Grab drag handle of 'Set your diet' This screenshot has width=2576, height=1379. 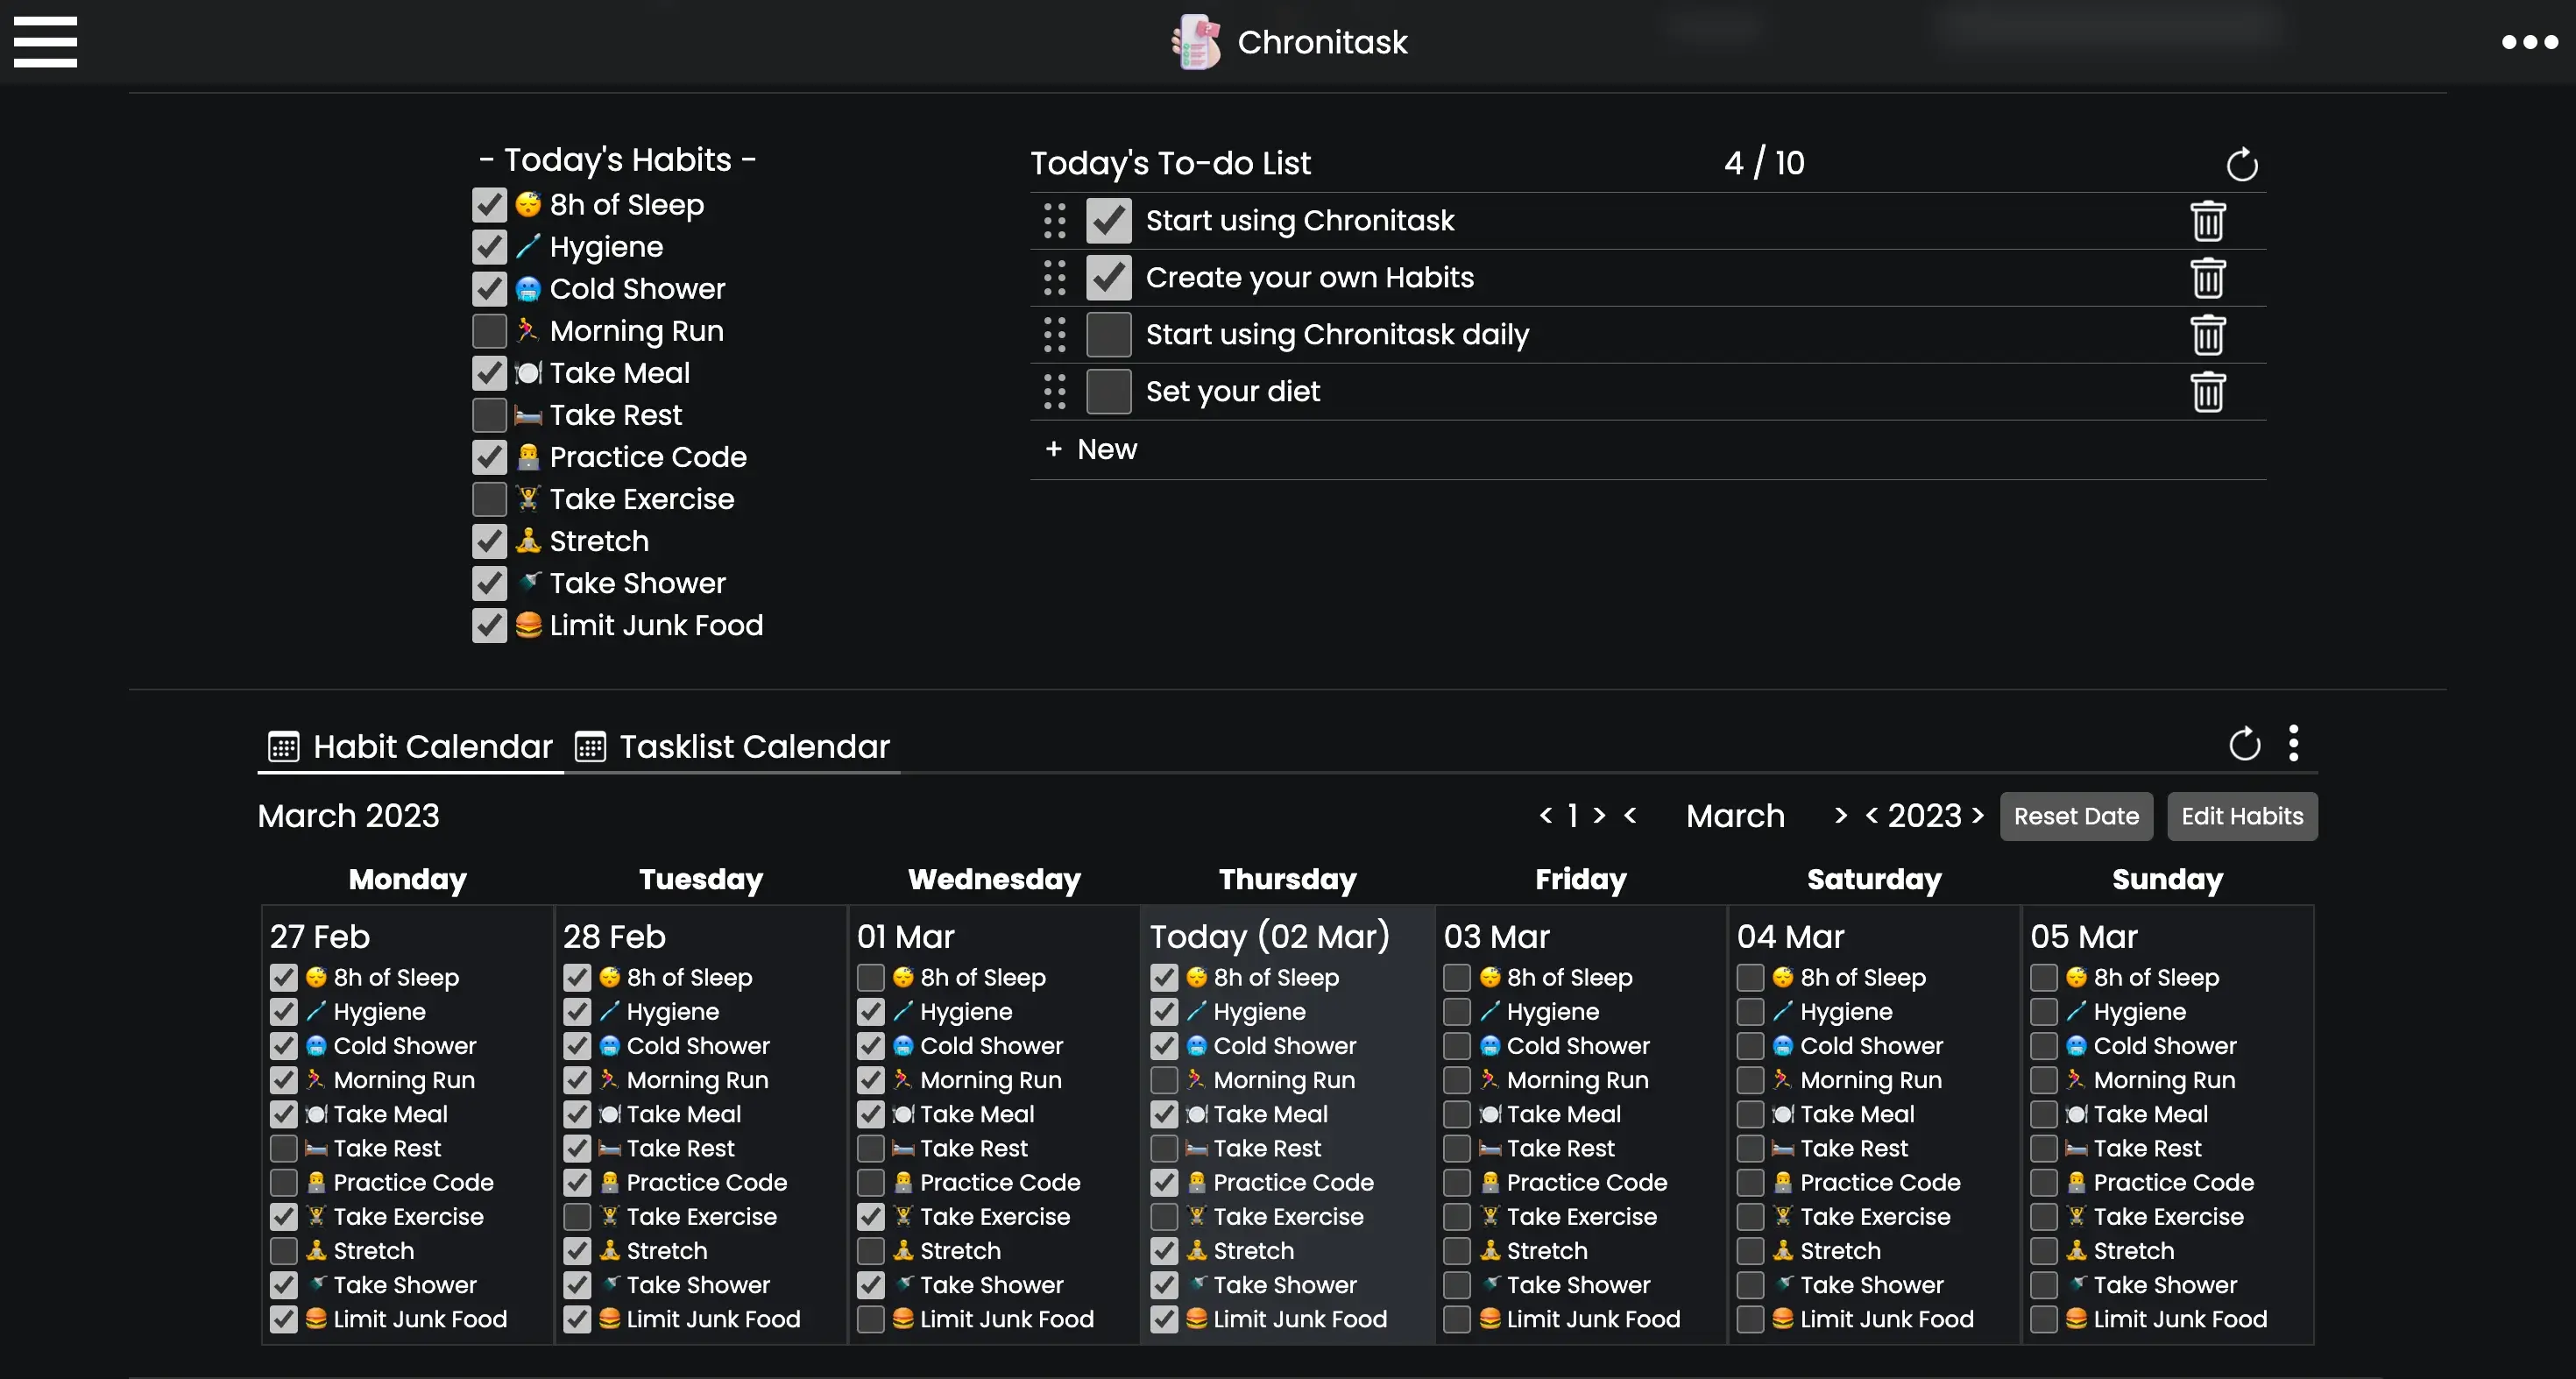tap(1055, 392)
